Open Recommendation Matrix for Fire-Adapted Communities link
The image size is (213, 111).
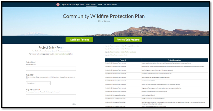[x=125, y=46]
